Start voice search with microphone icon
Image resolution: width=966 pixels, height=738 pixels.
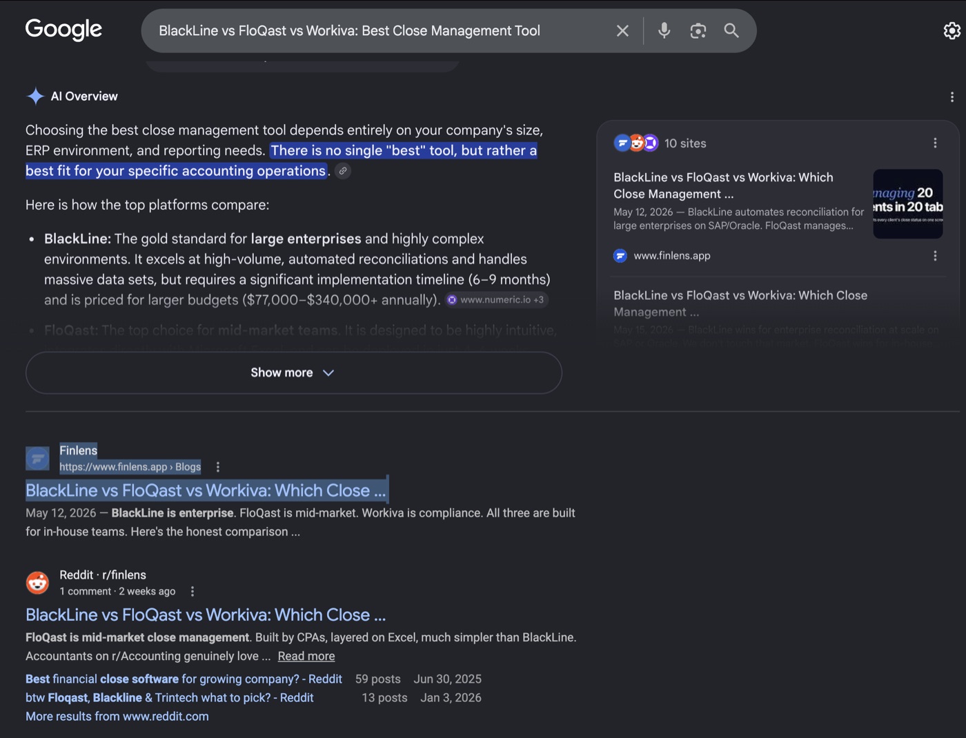664,30
